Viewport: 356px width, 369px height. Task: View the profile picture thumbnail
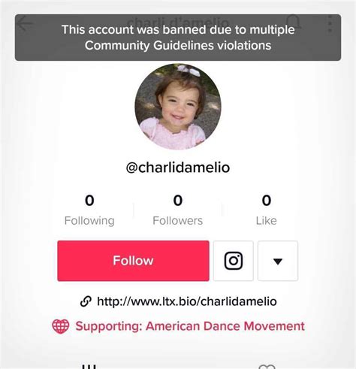(x=178, y=107)
